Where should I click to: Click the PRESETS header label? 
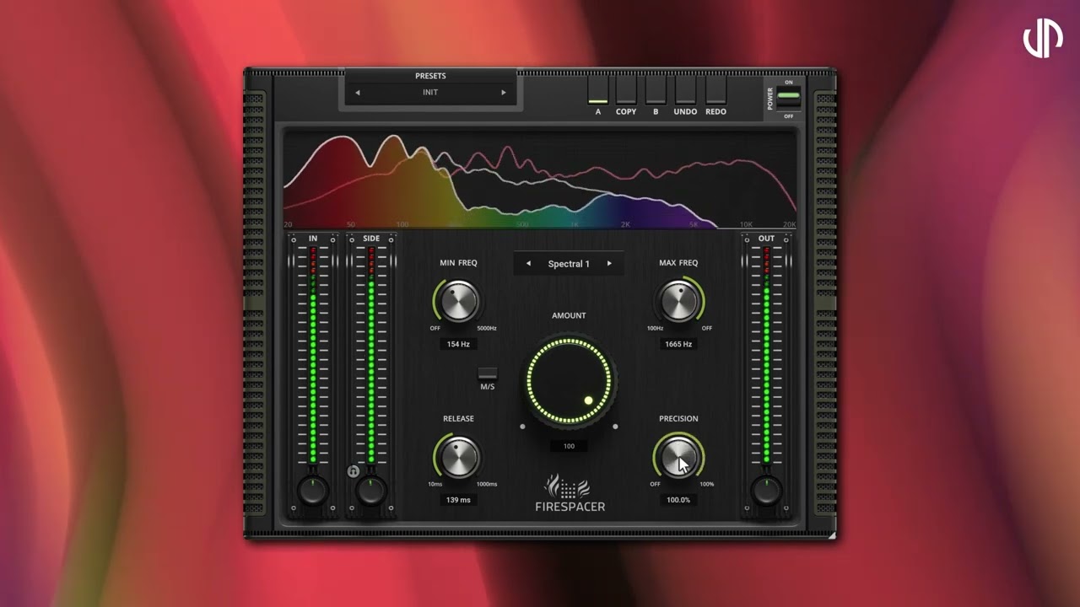[430, 76]
